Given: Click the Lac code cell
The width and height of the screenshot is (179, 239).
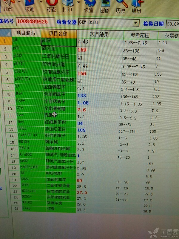Looking at the screenshot, I should [30, 115].
